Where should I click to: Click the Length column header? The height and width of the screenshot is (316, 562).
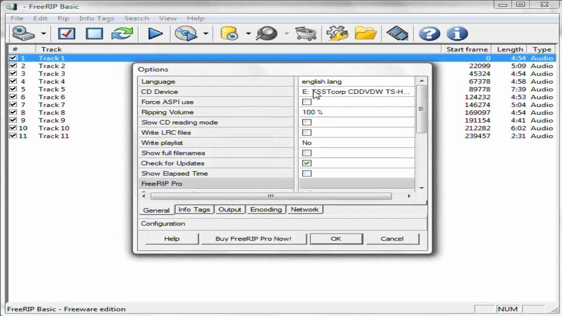510,49
